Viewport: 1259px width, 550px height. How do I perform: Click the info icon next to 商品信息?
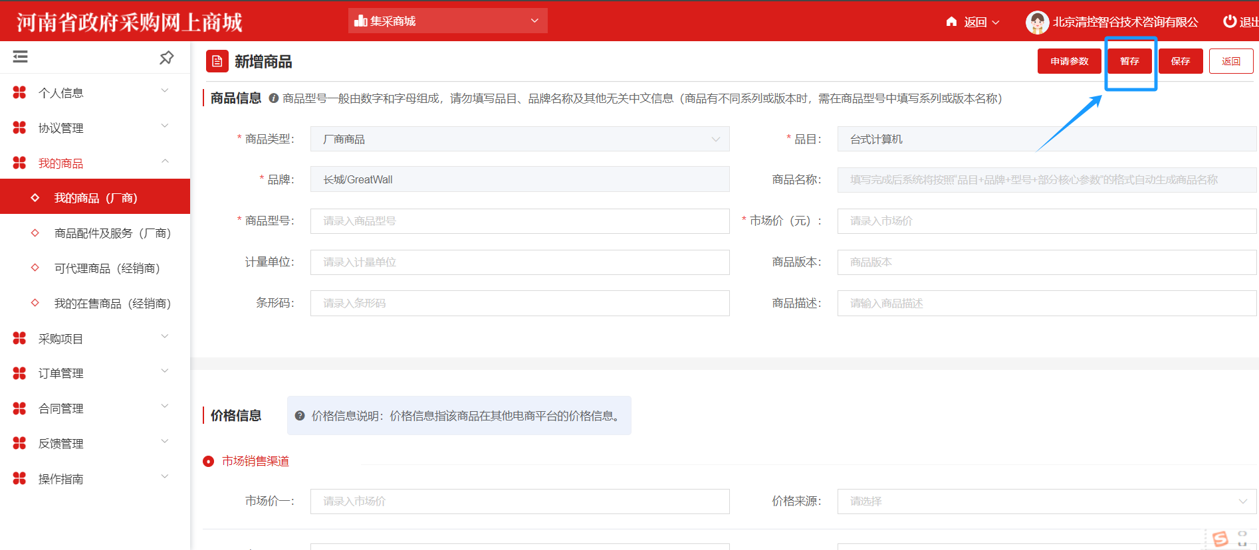273,98
